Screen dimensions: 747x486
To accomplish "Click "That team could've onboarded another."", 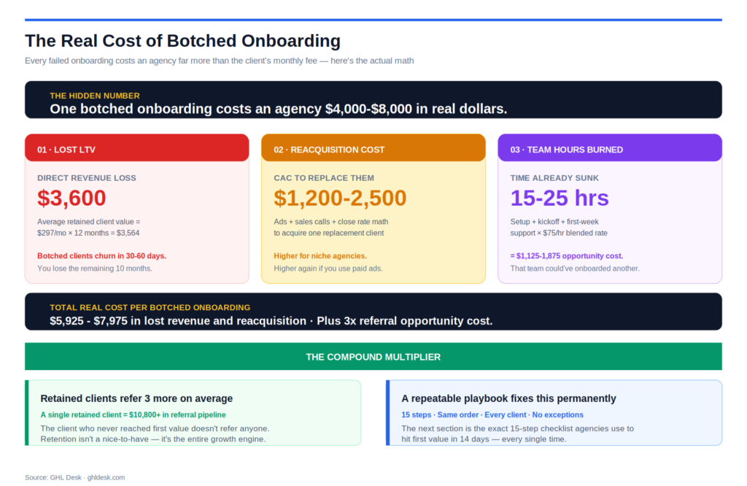I will click(x=575, y=269).
